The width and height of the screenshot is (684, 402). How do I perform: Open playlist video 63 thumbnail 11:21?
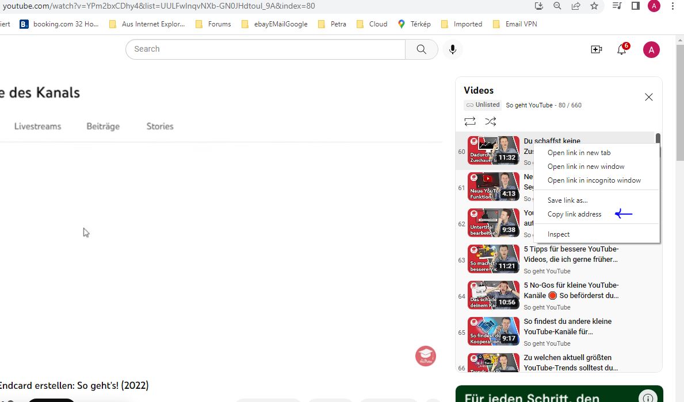(494, 258)
